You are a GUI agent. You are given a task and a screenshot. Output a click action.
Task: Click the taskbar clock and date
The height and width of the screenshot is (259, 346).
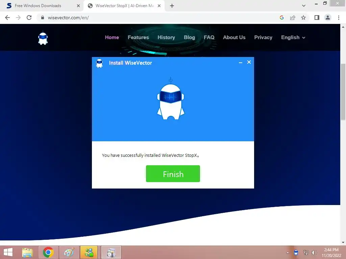[331, 252]
